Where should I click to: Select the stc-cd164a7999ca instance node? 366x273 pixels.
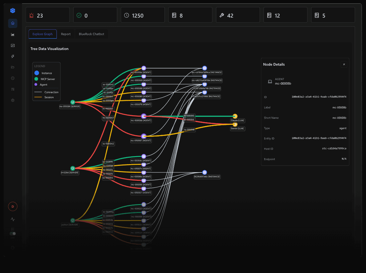(205, 68)
